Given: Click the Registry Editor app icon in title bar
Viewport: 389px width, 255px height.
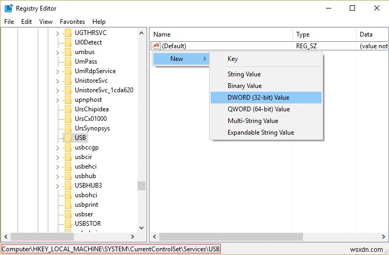Looking at the screenshot, I should (8, 8).
